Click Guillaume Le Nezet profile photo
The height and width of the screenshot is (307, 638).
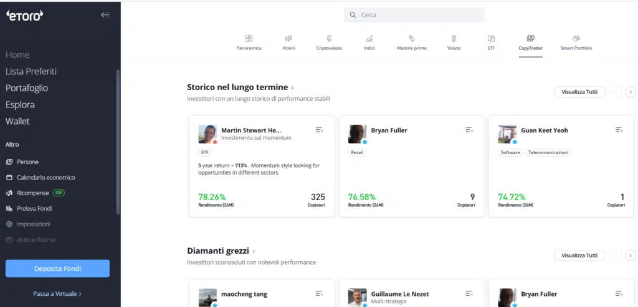click(x=357, y=297)
